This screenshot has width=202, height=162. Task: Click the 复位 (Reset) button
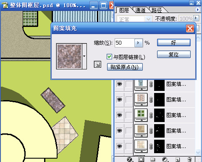coord(173,54)
